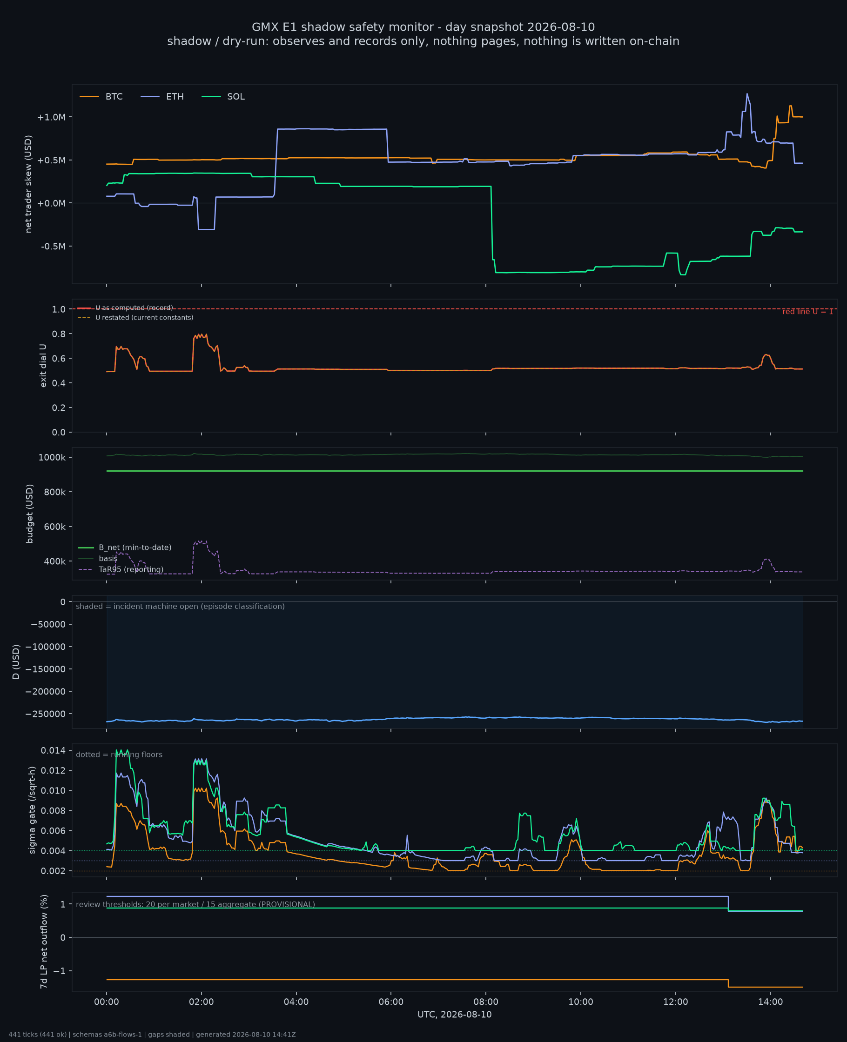Click the BTC orange legend line sample

tap(89, 97)
